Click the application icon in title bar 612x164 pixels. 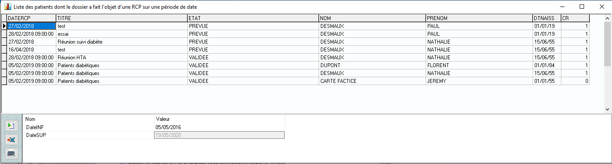pyautogui.click(x=7, y=7)
